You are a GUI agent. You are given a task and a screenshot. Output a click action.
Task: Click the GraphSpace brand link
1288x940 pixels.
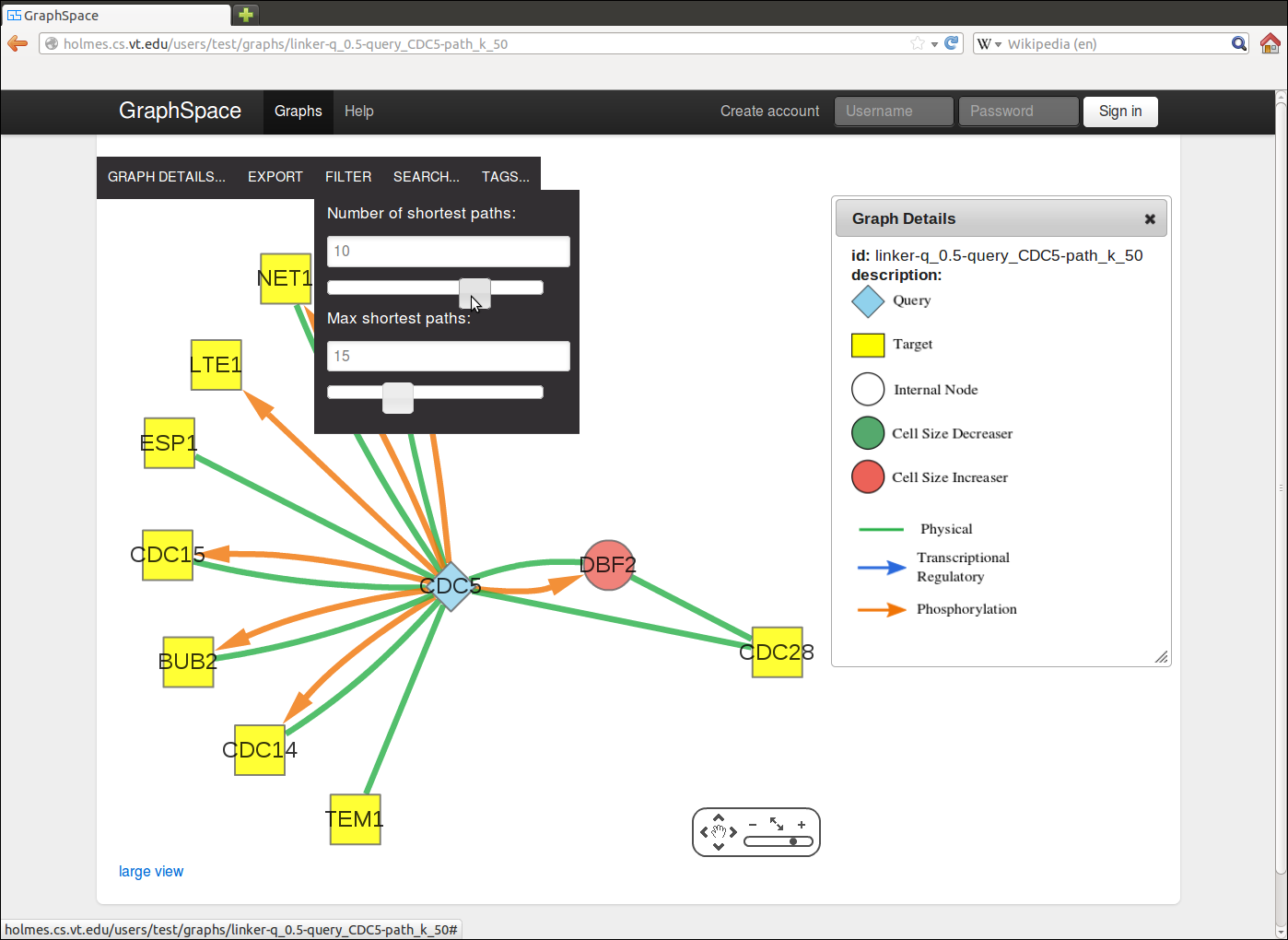pyautogui.click(x=181, y=111)
